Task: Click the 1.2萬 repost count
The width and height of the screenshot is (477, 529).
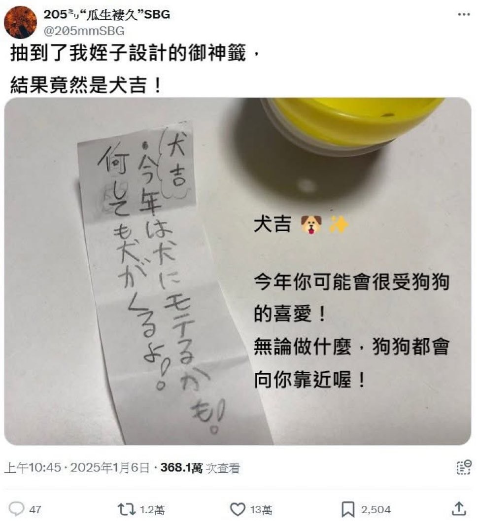Action: point(152,509)
